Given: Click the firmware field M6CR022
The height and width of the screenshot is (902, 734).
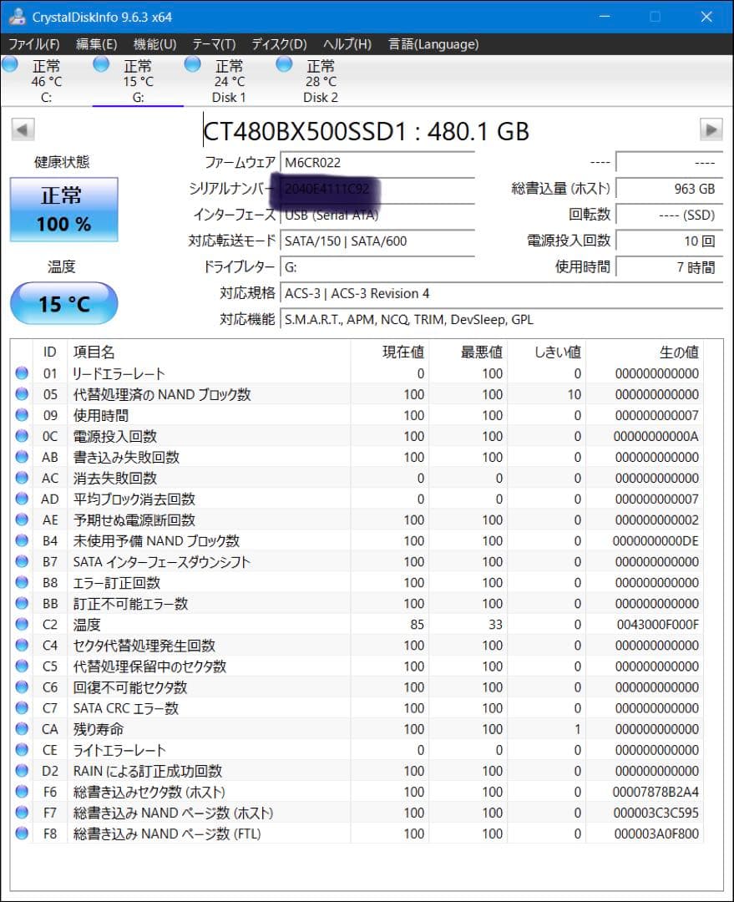Looking at the screenshot, I should click(377, 162).
